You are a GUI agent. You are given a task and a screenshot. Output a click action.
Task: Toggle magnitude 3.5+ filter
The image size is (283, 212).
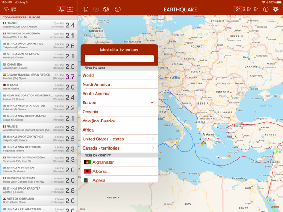click(x=247, y=9)
